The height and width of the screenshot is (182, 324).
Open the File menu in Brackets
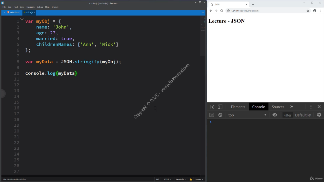click(4, 7)
